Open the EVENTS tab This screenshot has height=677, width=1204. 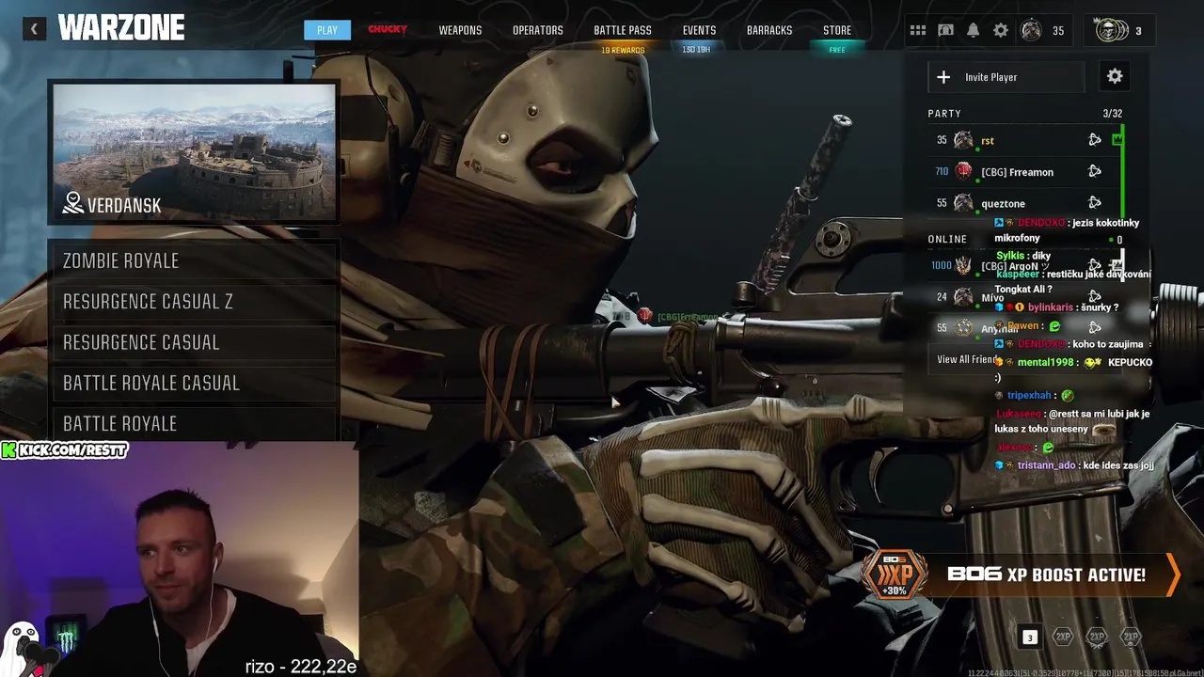(699, 30)
